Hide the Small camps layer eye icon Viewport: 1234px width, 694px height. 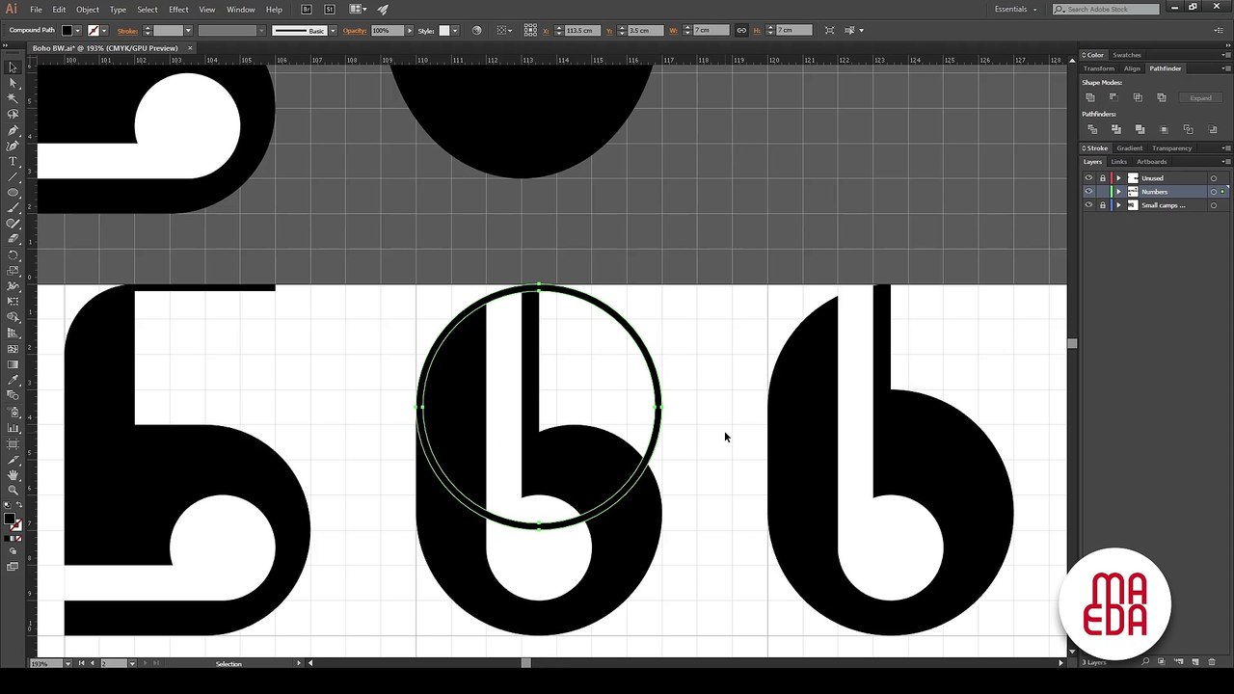coord(1089,205)
